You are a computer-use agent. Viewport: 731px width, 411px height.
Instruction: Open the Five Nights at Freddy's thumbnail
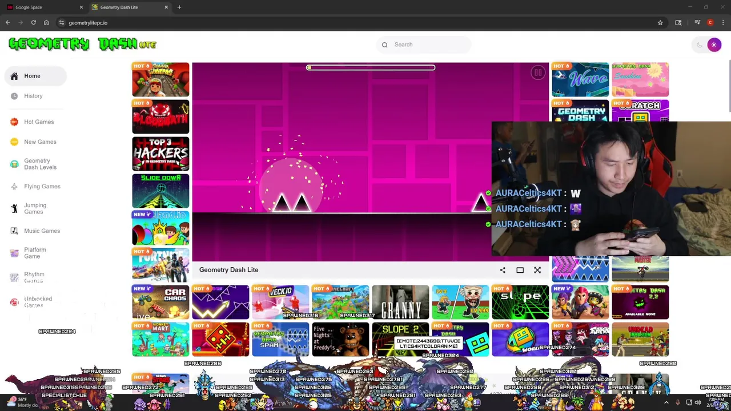coord(340,339)
